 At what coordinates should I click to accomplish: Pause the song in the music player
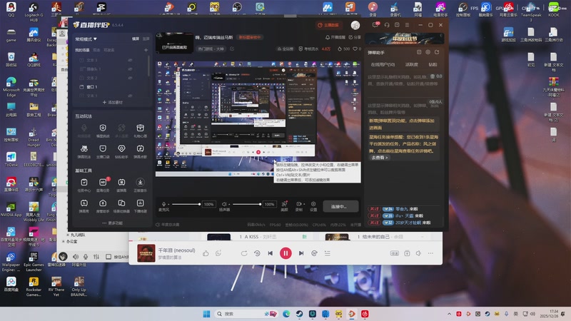tap(285, 253)
